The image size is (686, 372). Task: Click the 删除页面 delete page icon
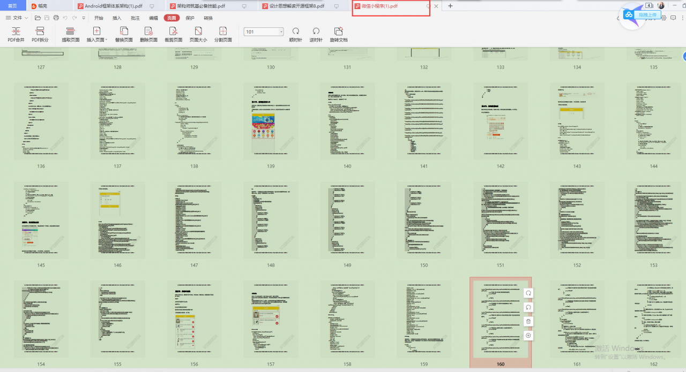[x=148, y=32]
